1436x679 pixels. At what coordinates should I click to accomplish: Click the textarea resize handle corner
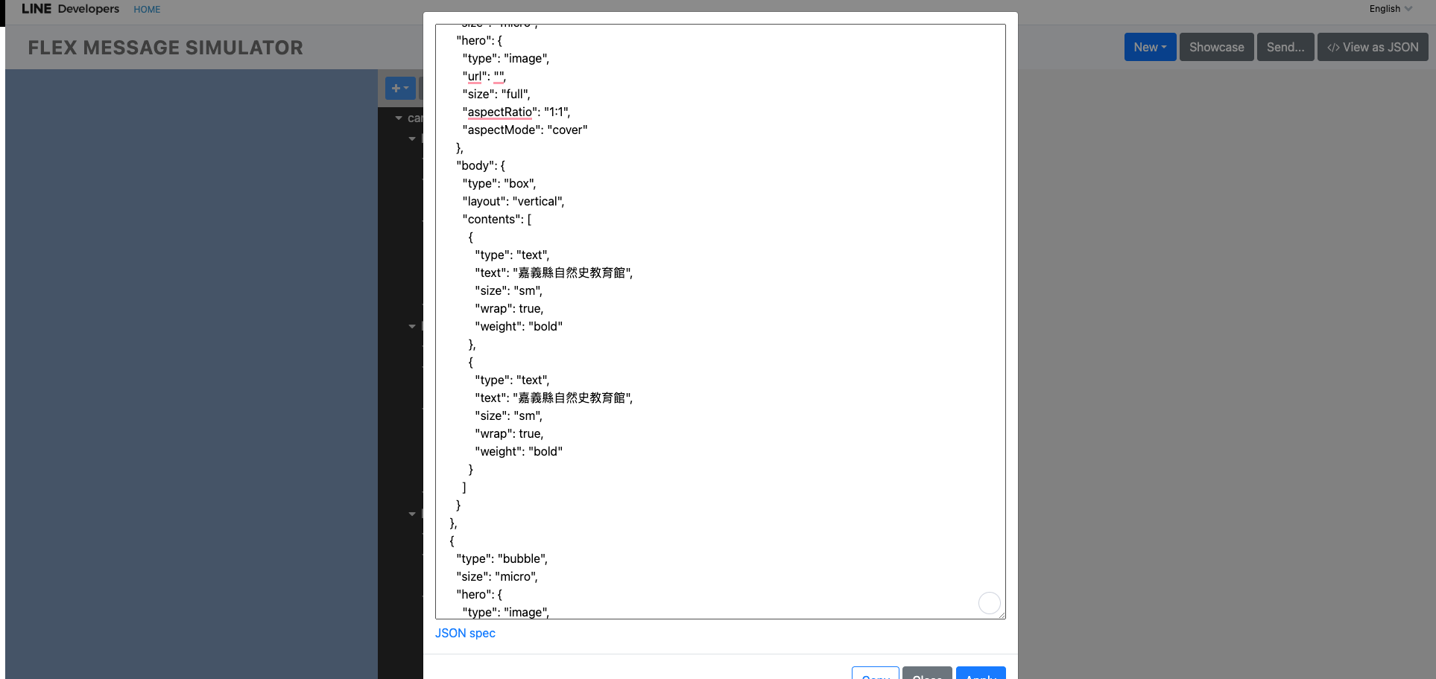pyautogui.click(x=1002, y=615)
